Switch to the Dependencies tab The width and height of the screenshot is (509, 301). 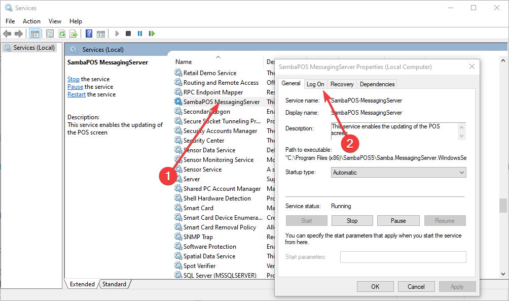(377, 84)
